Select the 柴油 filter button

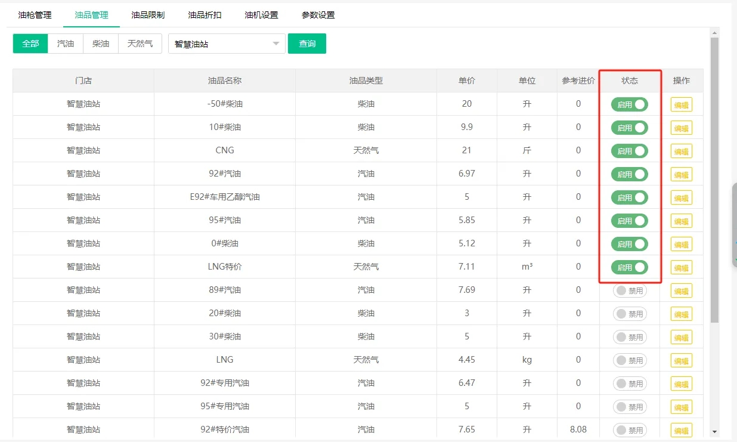[x=101, y=44]
